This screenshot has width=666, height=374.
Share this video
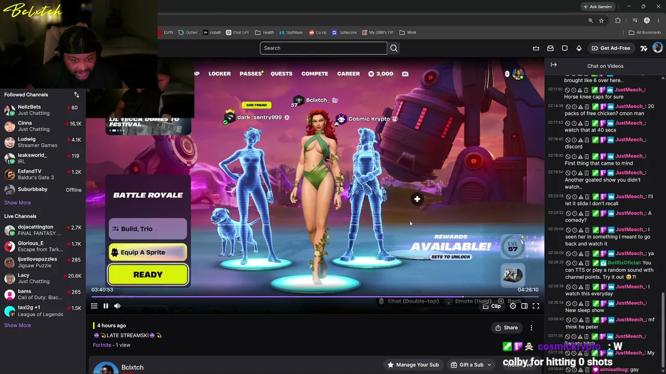(506, 328)
